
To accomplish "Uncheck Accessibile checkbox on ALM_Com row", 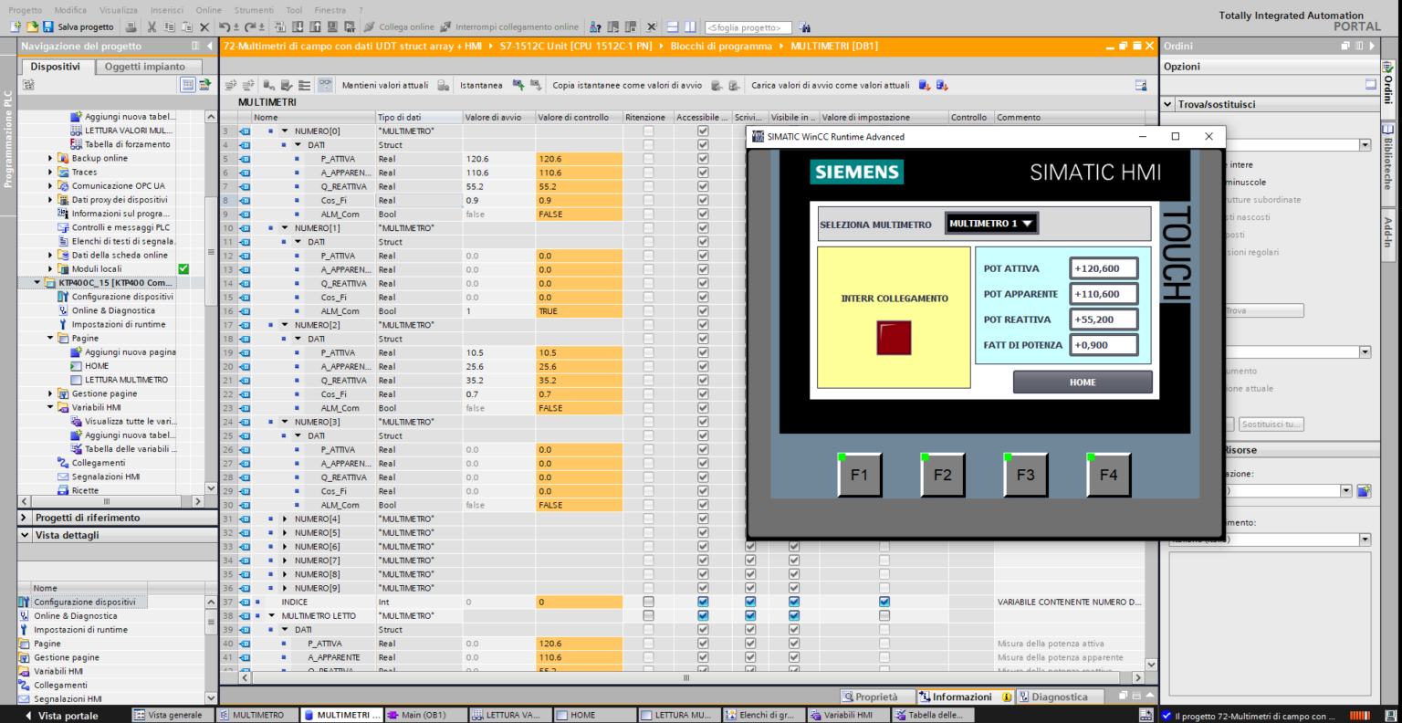I will pyautogui.click(x=701, y=214).
